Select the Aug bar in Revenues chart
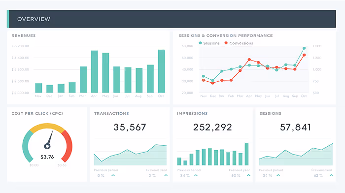Image resolution: width=345 pixels, height=193 pixels. click(x=139, y=80)
